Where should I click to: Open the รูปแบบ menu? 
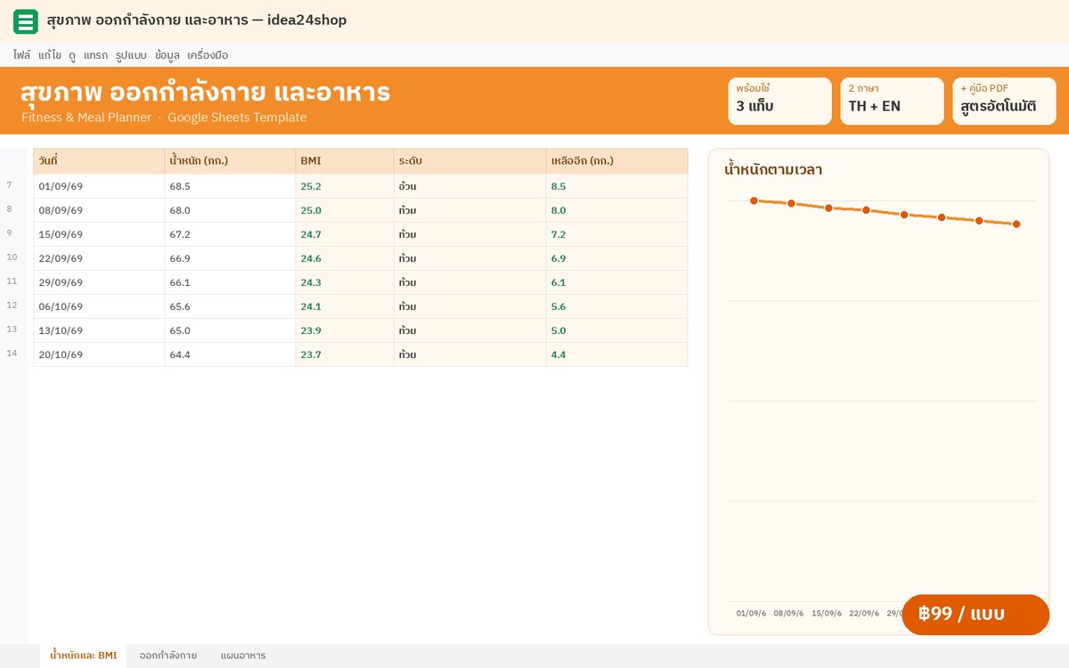[131, 55]
